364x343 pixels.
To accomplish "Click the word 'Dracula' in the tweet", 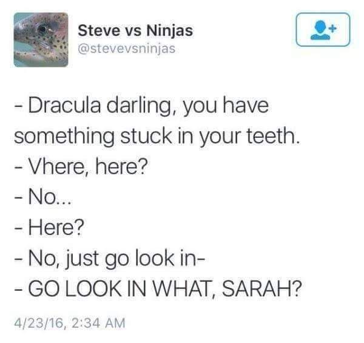I will pos(65,106).
